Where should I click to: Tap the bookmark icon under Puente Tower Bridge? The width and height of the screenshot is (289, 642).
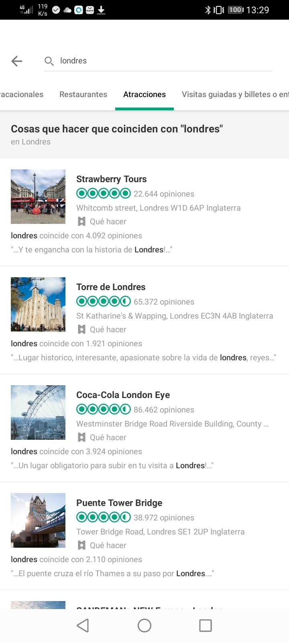tap(81, 545)
